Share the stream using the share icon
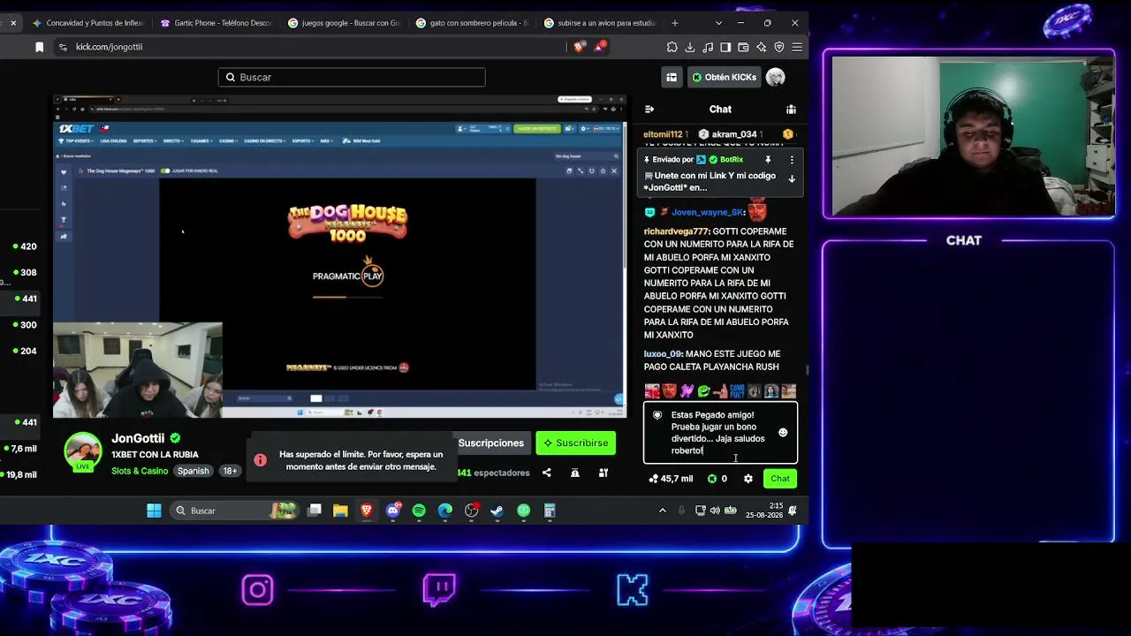Image resolution: width=1131 pixels, height=636 pixels. point(547,473)
